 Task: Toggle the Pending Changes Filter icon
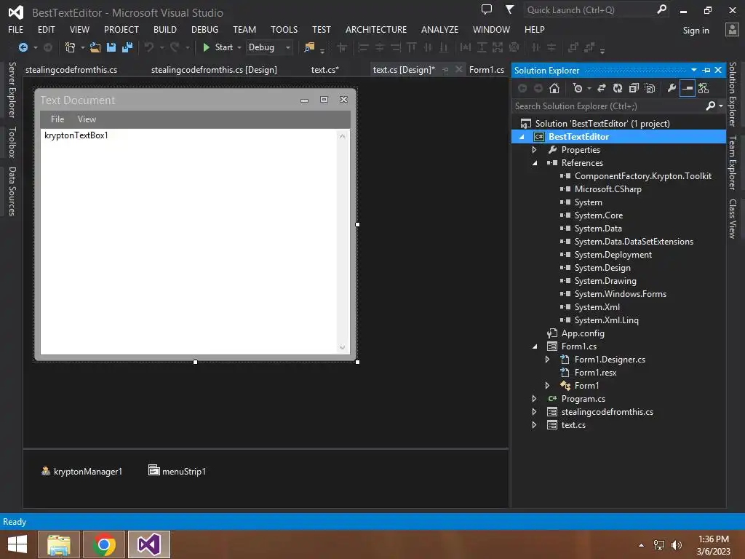tap(578, 88)
